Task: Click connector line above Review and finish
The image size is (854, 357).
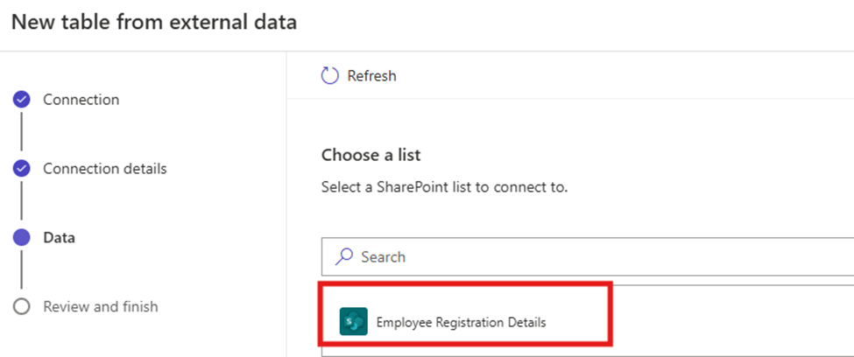Action: click(x=23, y=271)
